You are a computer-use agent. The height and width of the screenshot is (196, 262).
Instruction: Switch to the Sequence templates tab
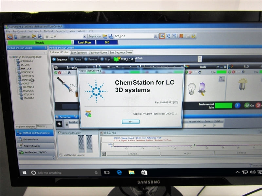(26, 127)
